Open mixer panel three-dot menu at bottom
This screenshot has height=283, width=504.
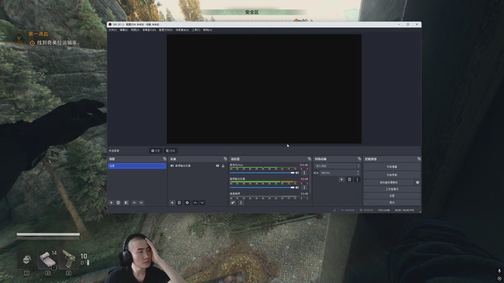[x=241, y=203]
